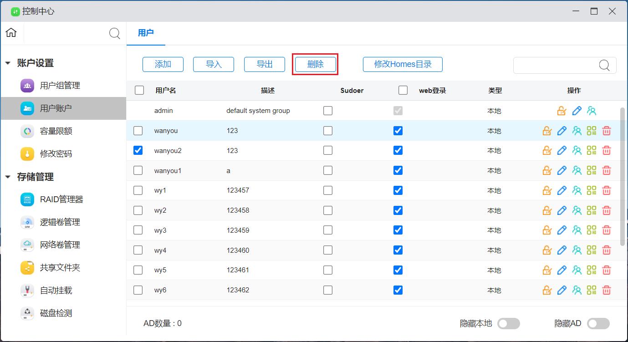Switch to the 用户 tab
628x342 pixels.
tap(146, 33)
